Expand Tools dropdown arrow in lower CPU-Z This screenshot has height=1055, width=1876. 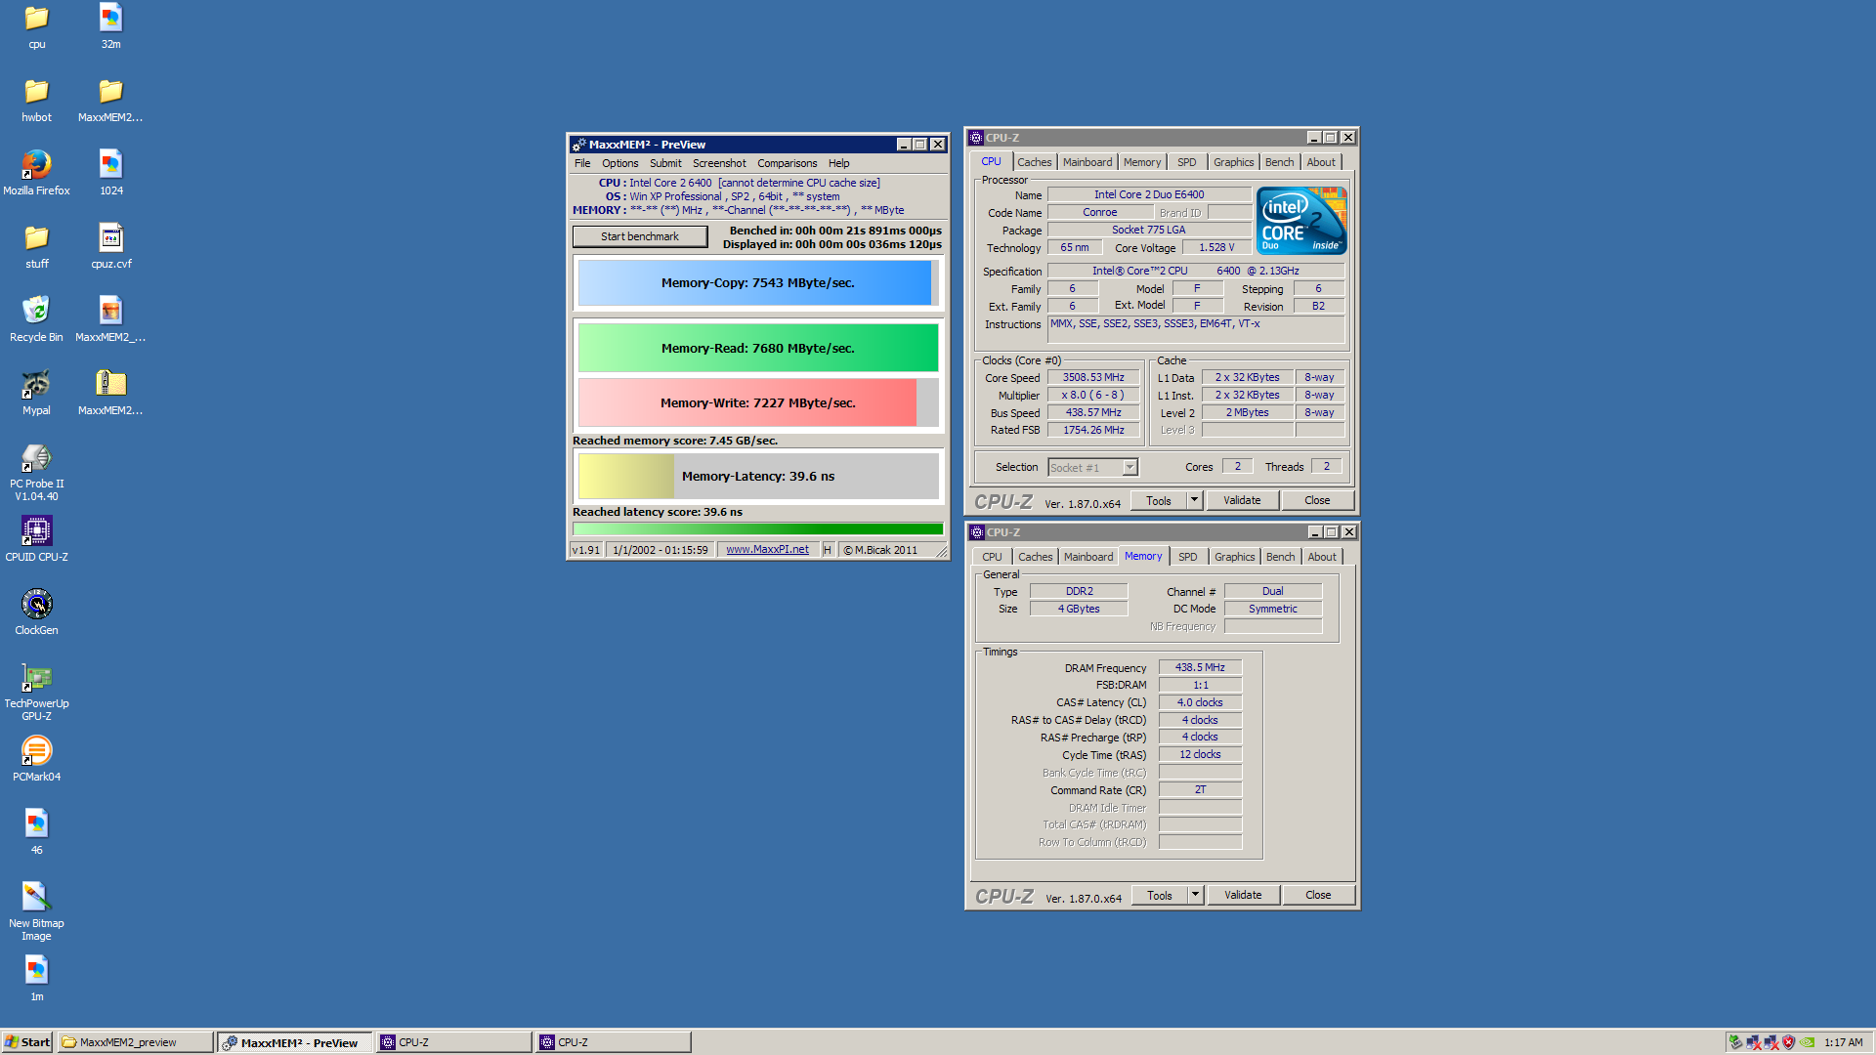(1195, 895)
